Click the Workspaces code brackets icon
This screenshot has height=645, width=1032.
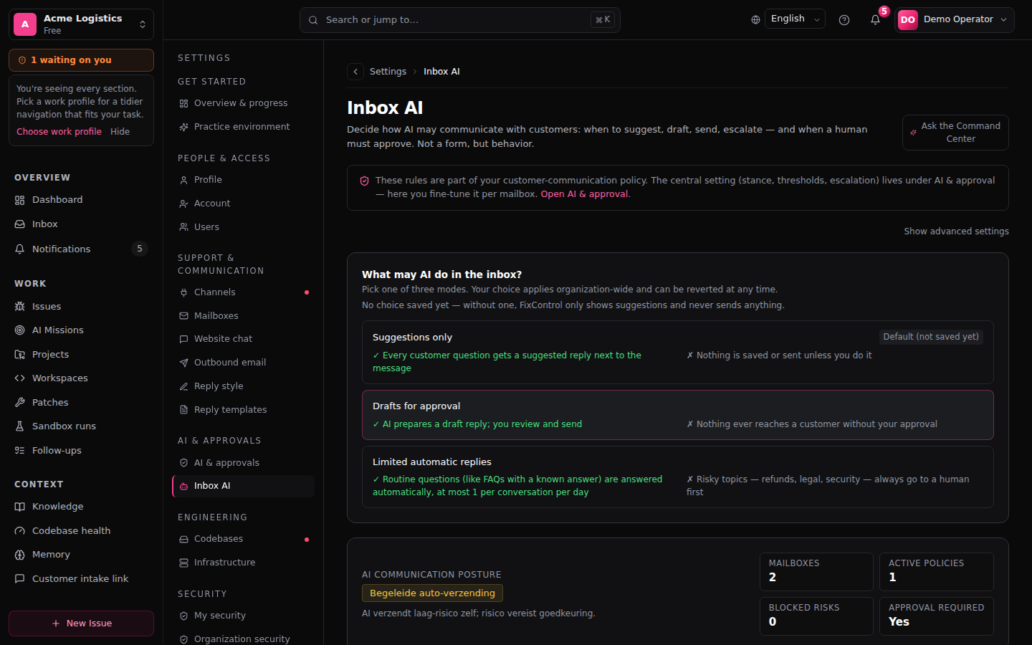coord(20,378)
